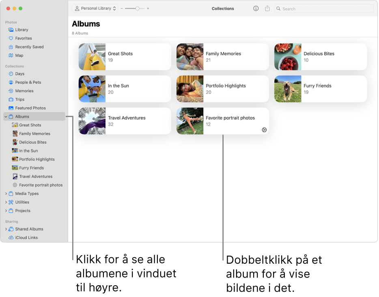Image resolution: width=379 pixels, height=297 pixels.
Task: Click the zoom out minus icon
Action: [122, 9]
